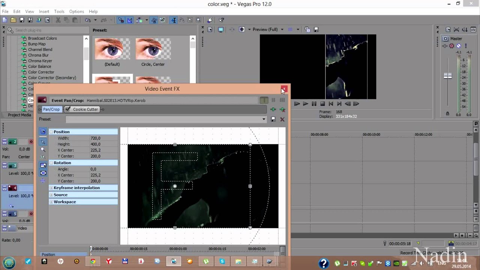This screenshot has height=270, width=480.
Task: Click the What's This help icon
Action: pos(221,20)
